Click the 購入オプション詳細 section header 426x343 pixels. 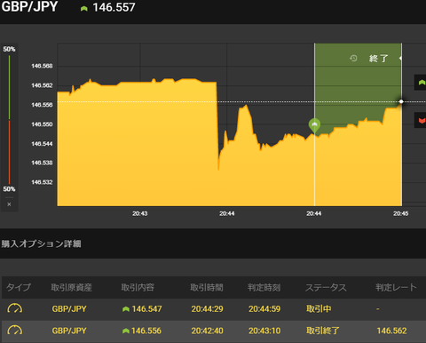coord(41,243)
